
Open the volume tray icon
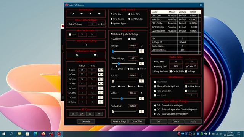click(221, 134)
